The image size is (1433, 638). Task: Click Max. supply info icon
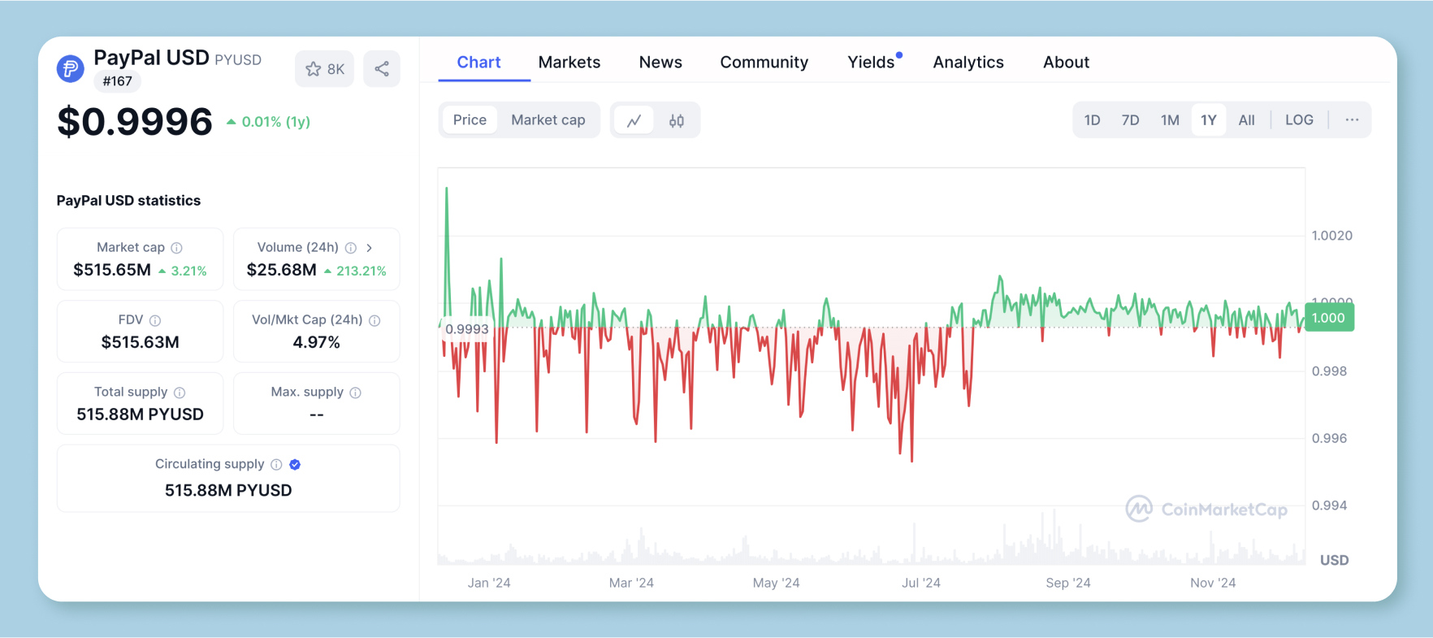pyautogui.click(x=355, y=393)
